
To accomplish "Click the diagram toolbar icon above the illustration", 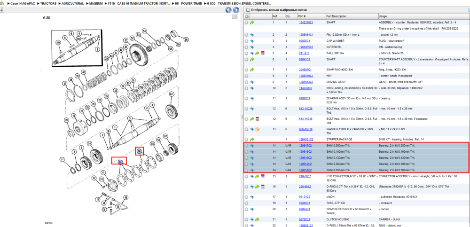I will coord(1,10).
